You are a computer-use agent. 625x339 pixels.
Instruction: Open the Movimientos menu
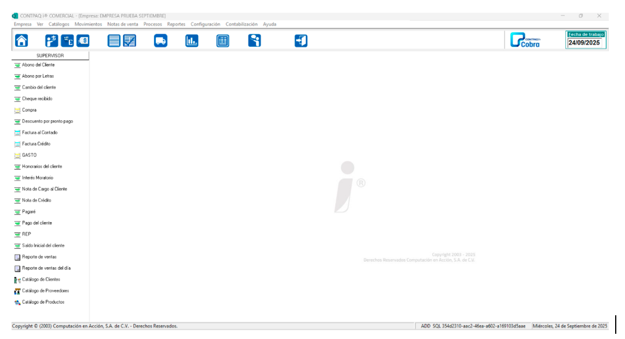click(88, 24)
